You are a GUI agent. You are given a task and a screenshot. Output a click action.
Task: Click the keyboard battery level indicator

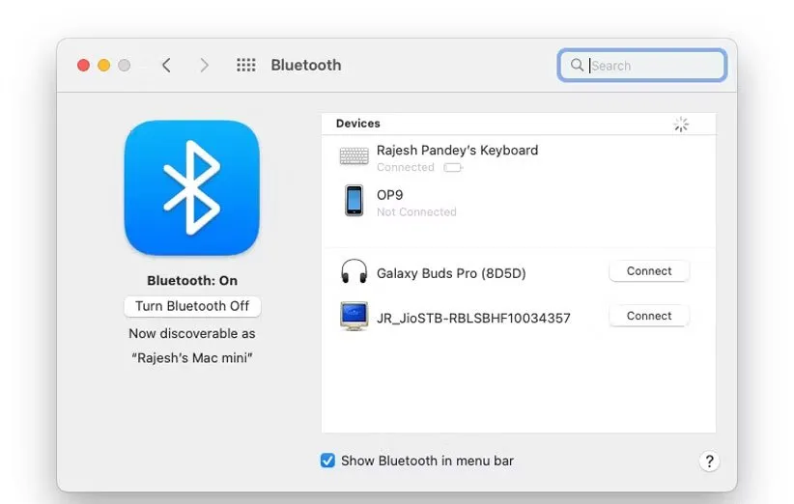pos(452,168)
